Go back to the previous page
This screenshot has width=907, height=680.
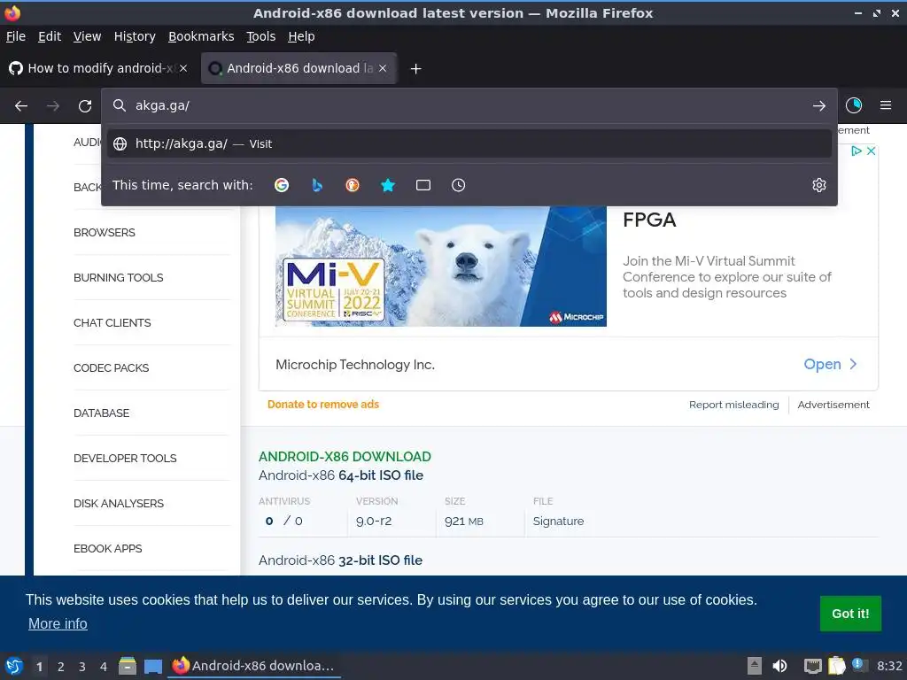pos(21,106)
